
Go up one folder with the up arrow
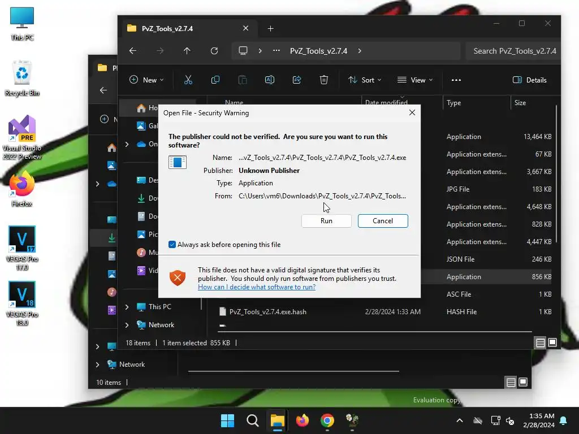(x=187, y=50)
